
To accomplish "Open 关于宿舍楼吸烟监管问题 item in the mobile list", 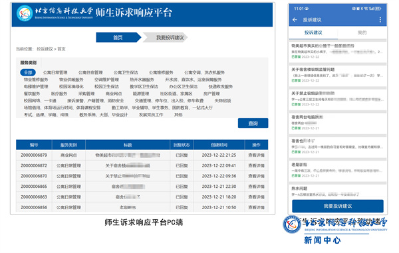I will [x=338, y=74].
